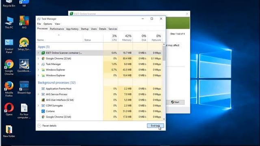Expand the Windows Explorer row using 10.4 MB
The height and width of the screenshot is (146, 260).
pos(38,75)
